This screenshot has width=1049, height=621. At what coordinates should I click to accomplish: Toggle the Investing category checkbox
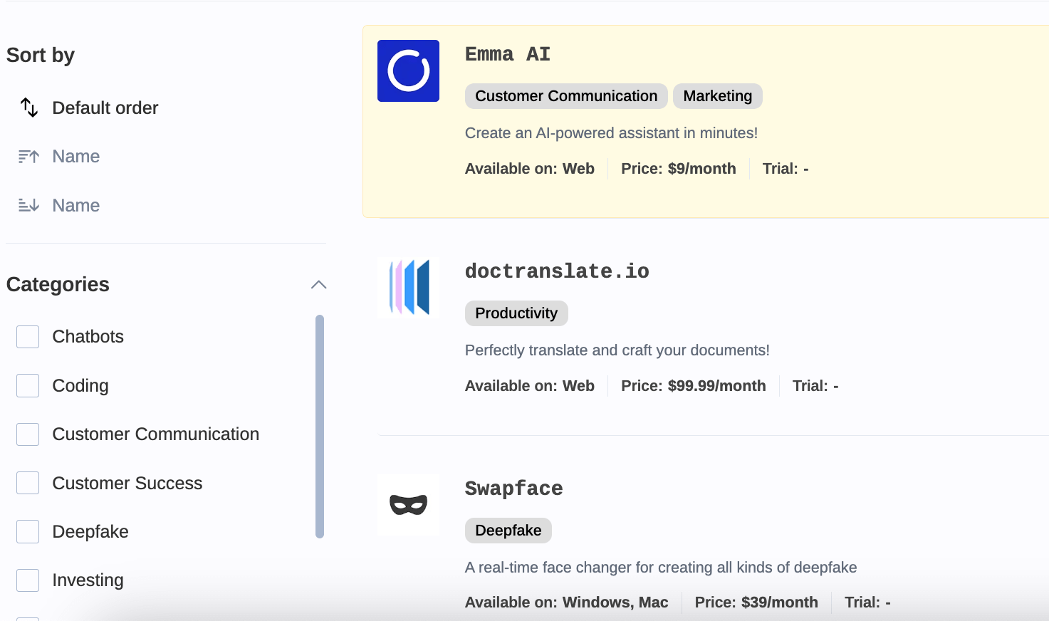pos(28,580)
